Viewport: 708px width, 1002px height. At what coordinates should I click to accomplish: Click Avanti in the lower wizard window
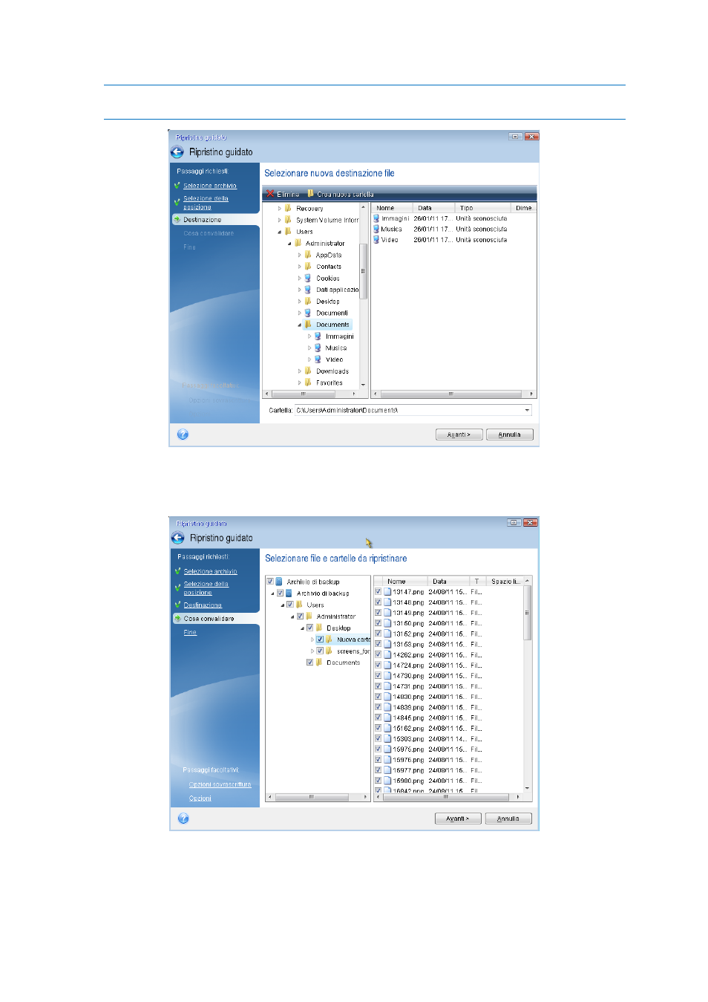point(458,819)
